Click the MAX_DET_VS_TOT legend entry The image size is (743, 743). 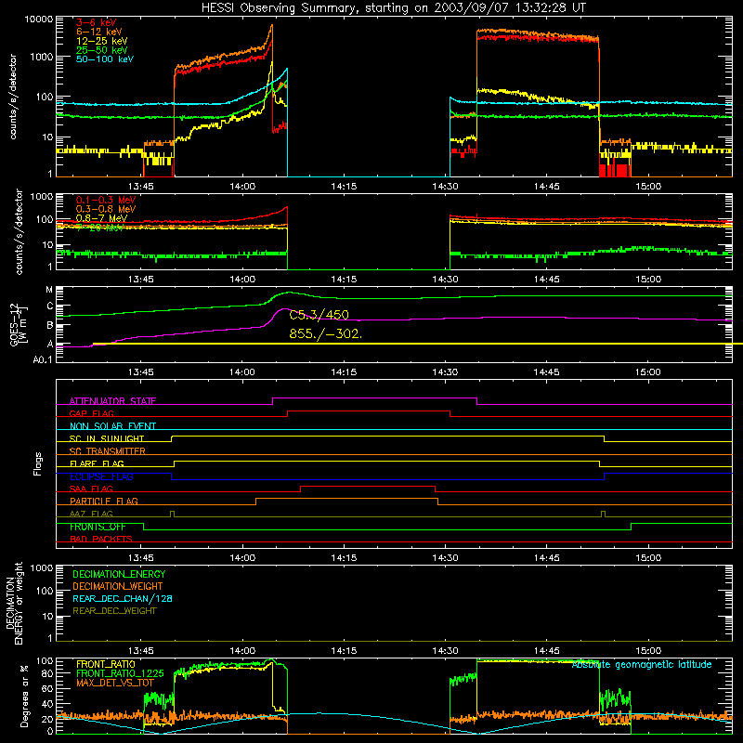[115, 683]
